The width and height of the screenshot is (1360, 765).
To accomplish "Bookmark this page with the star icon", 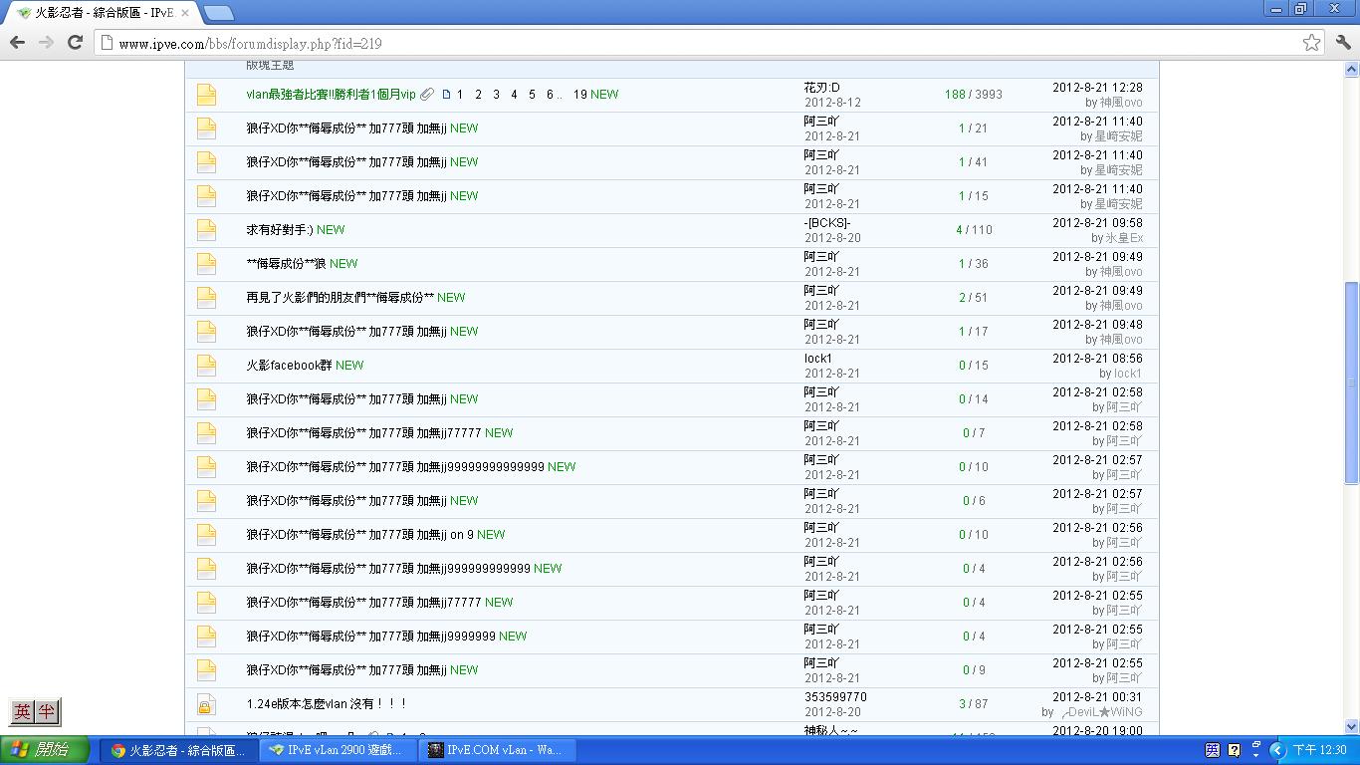I will coord(1312,42).
